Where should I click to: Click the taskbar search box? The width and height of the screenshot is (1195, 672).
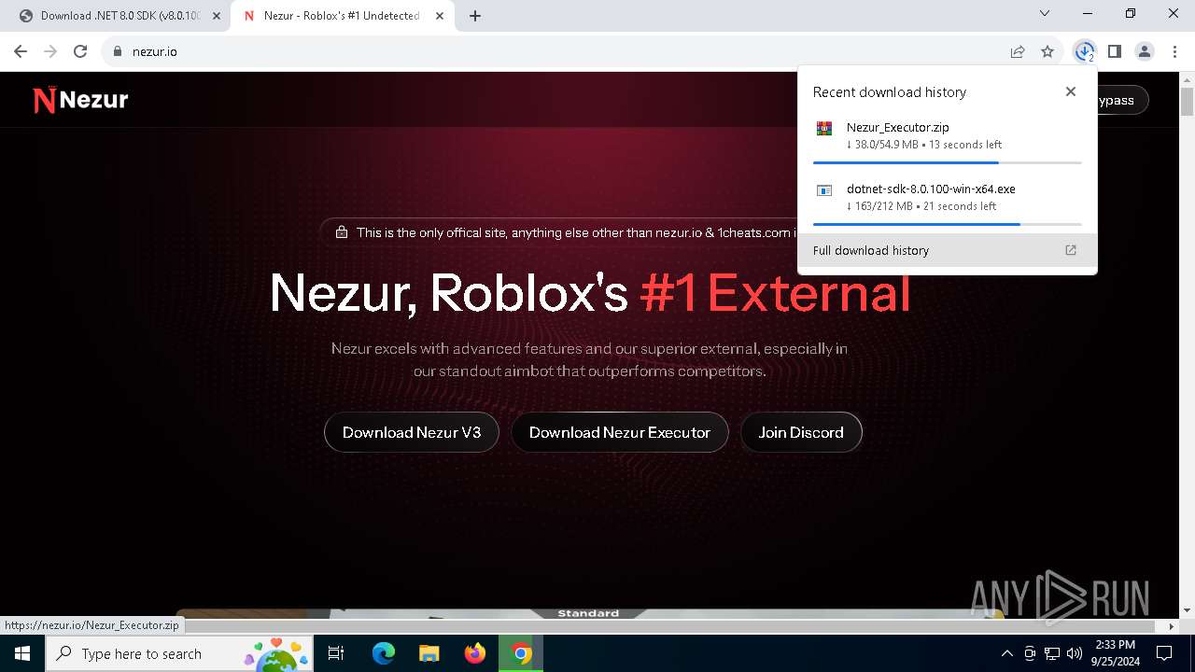181,653
